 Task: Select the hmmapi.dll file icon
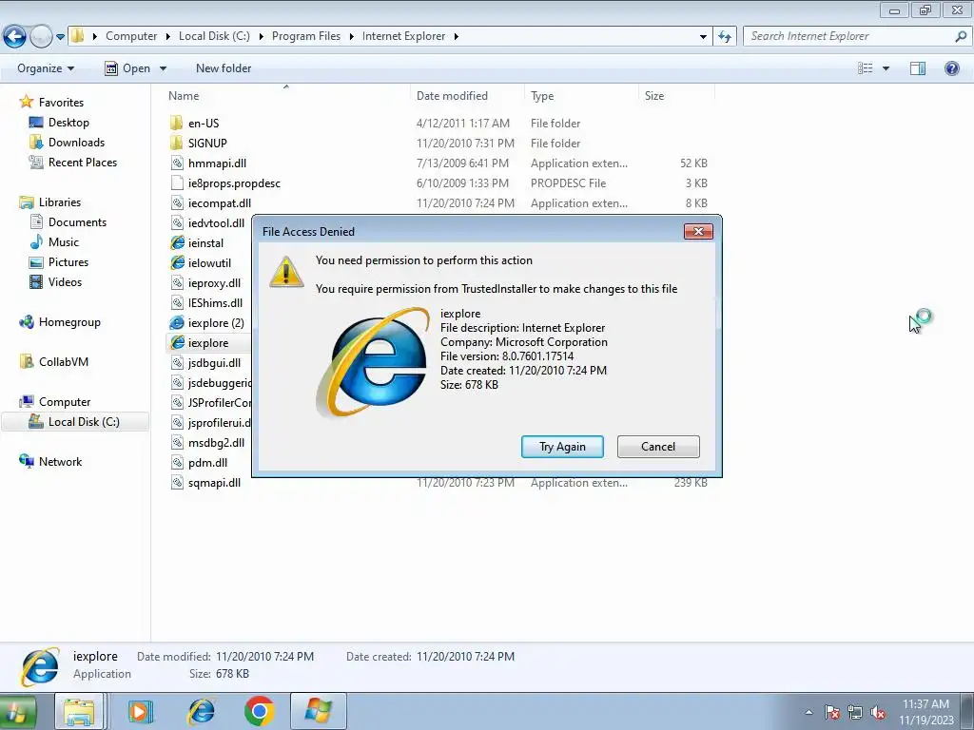[x=177, y=163]
